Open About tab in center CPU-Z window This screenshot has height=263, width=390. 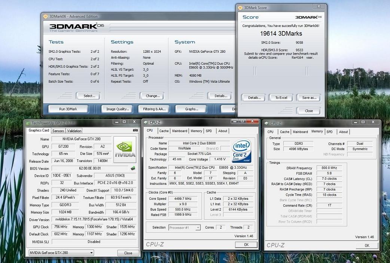point(223,131)
